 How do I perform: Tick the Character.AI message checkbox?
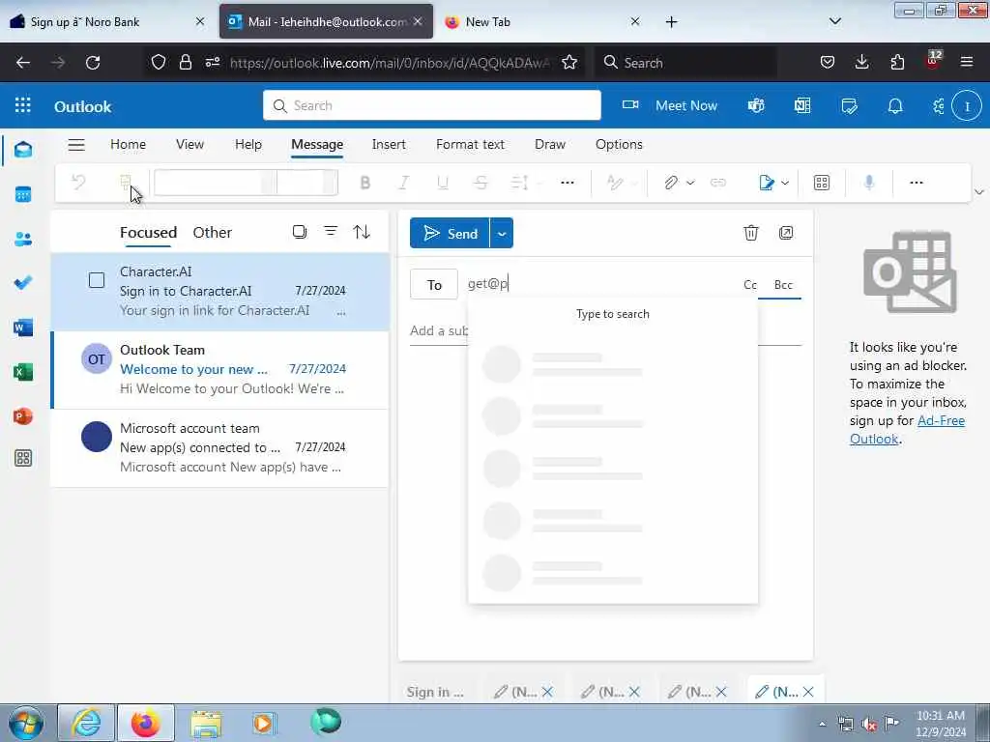tap(97, 279)
